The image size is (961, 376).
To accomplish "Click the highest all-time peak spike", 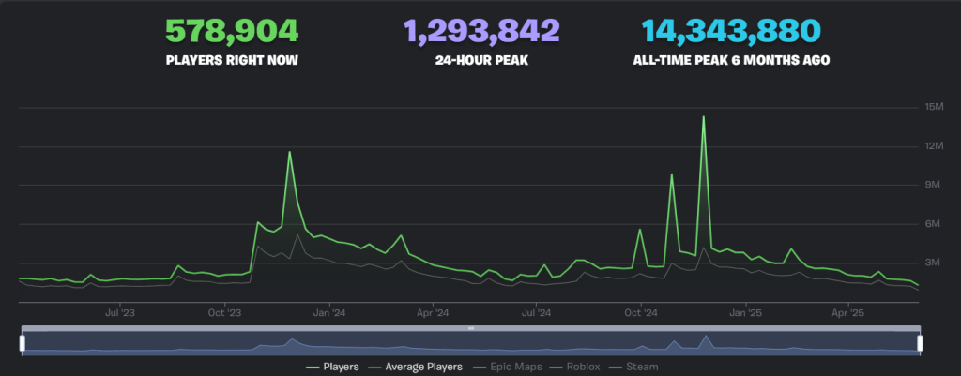I will 703,117.
